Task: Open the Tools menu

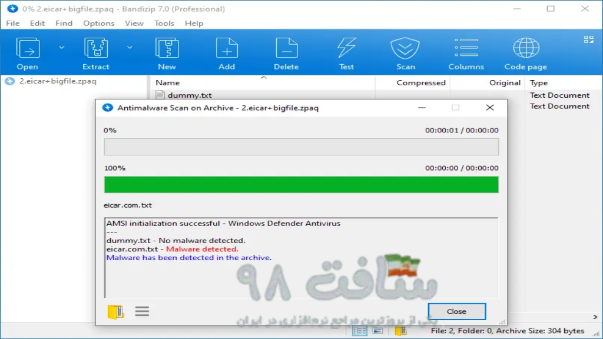Action: 164,23
